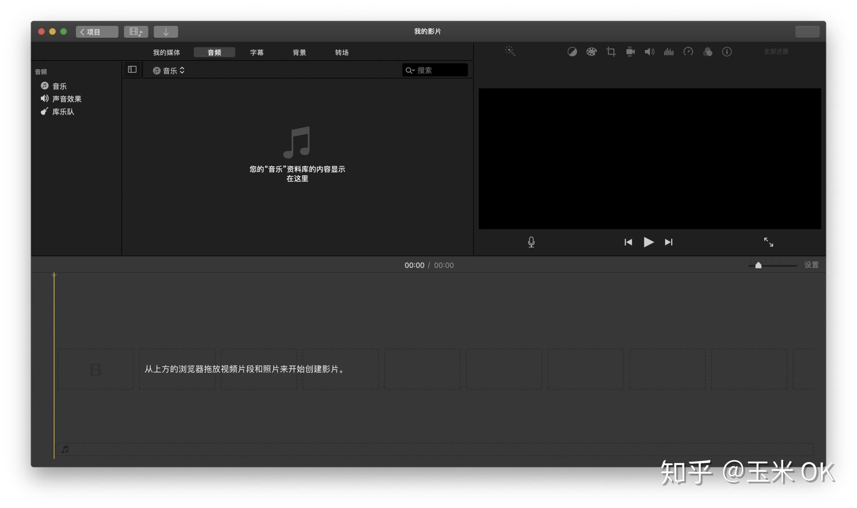The image size is (857, 508).
Task: Open the speed adjustment speedometer icon
Action: click(688, 52)
